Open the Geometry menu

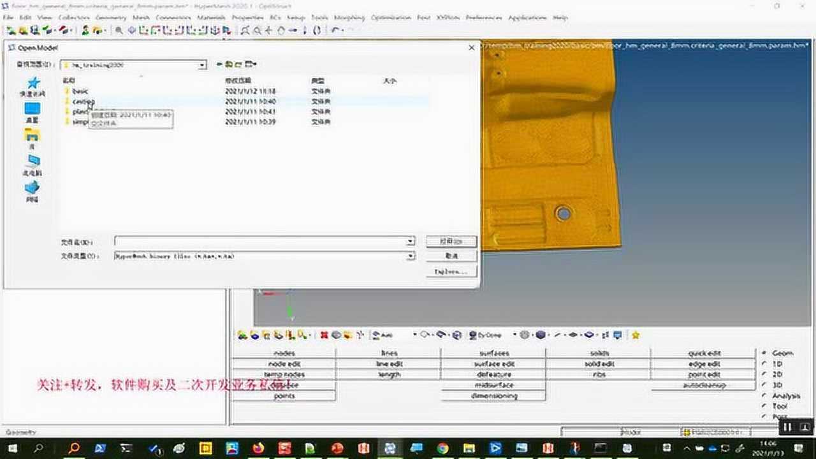[x=110, y=17]
